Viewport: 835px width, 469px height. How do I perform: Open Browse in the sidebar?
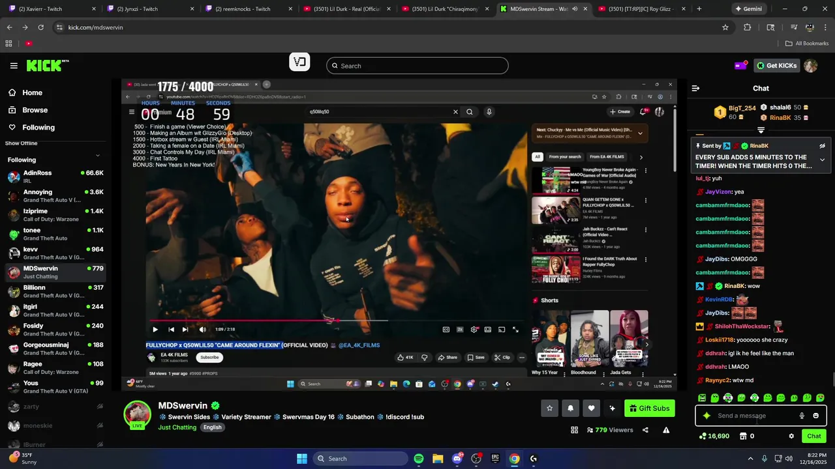pyautogui.click(x=28, y=110)
